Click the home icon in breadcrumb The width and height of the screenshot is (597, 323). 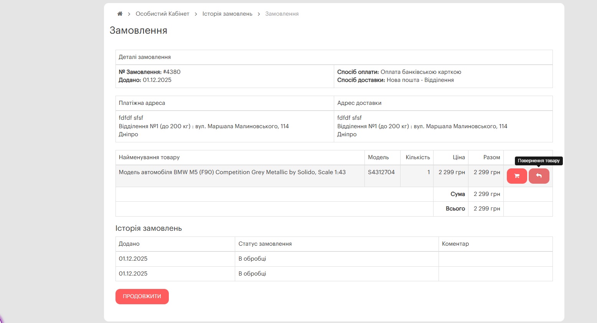pos(120,14)
